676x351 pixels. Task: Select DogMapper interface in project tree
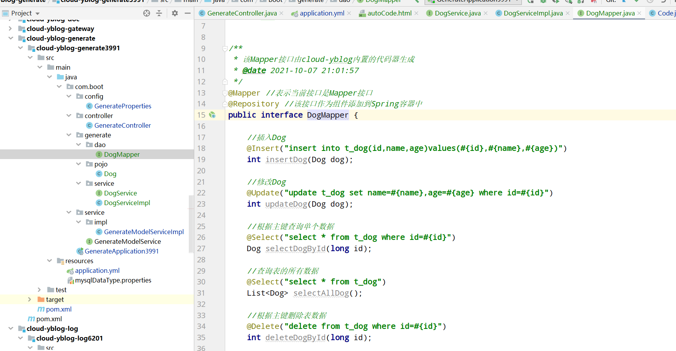coord(122,154)
